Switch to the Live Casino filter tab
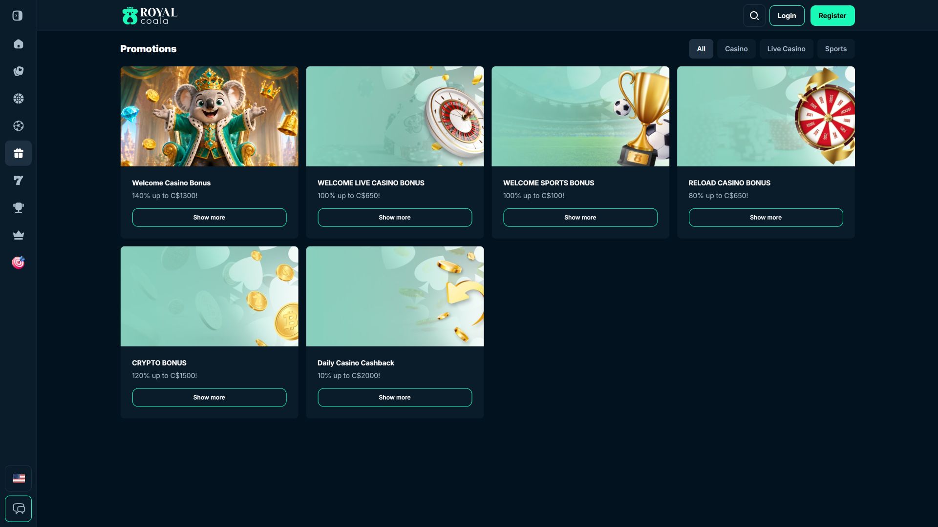The image size is (938, 527). (786, 49)
